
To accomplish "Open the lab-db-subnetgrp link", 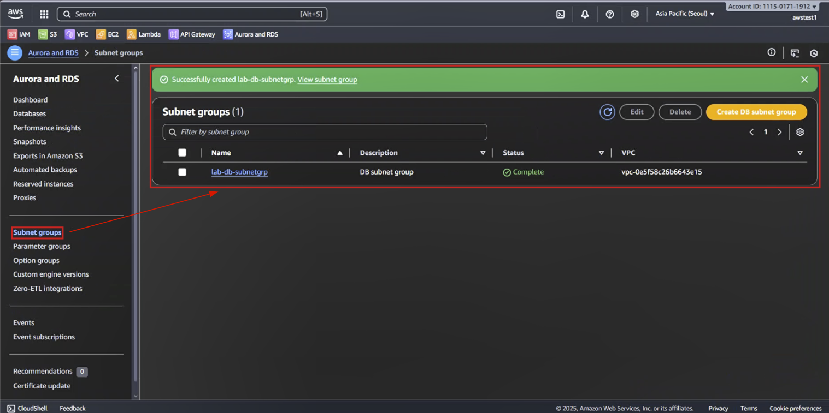I will 239,172.
